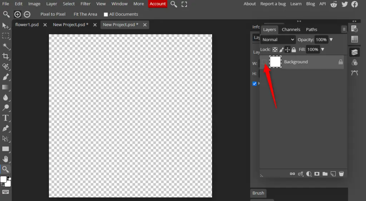Image resolution: width=366 pixels, height=201 pixels.
Task: Toggle lock position icon
Action: pyautogui.click(x=288, y=49)
